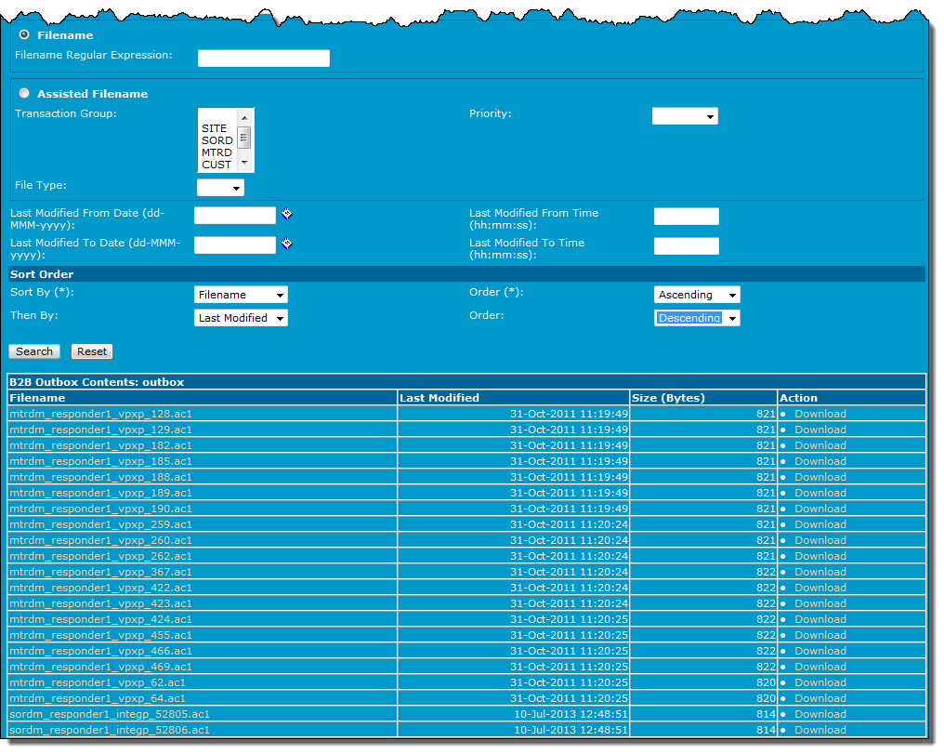Open the Priority dropdown
This screenshot has height=754, width=944.
point(685,116)
